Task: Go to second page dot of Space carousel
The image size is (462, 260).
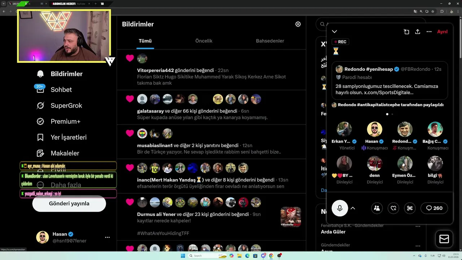Action: pos(392,114)
